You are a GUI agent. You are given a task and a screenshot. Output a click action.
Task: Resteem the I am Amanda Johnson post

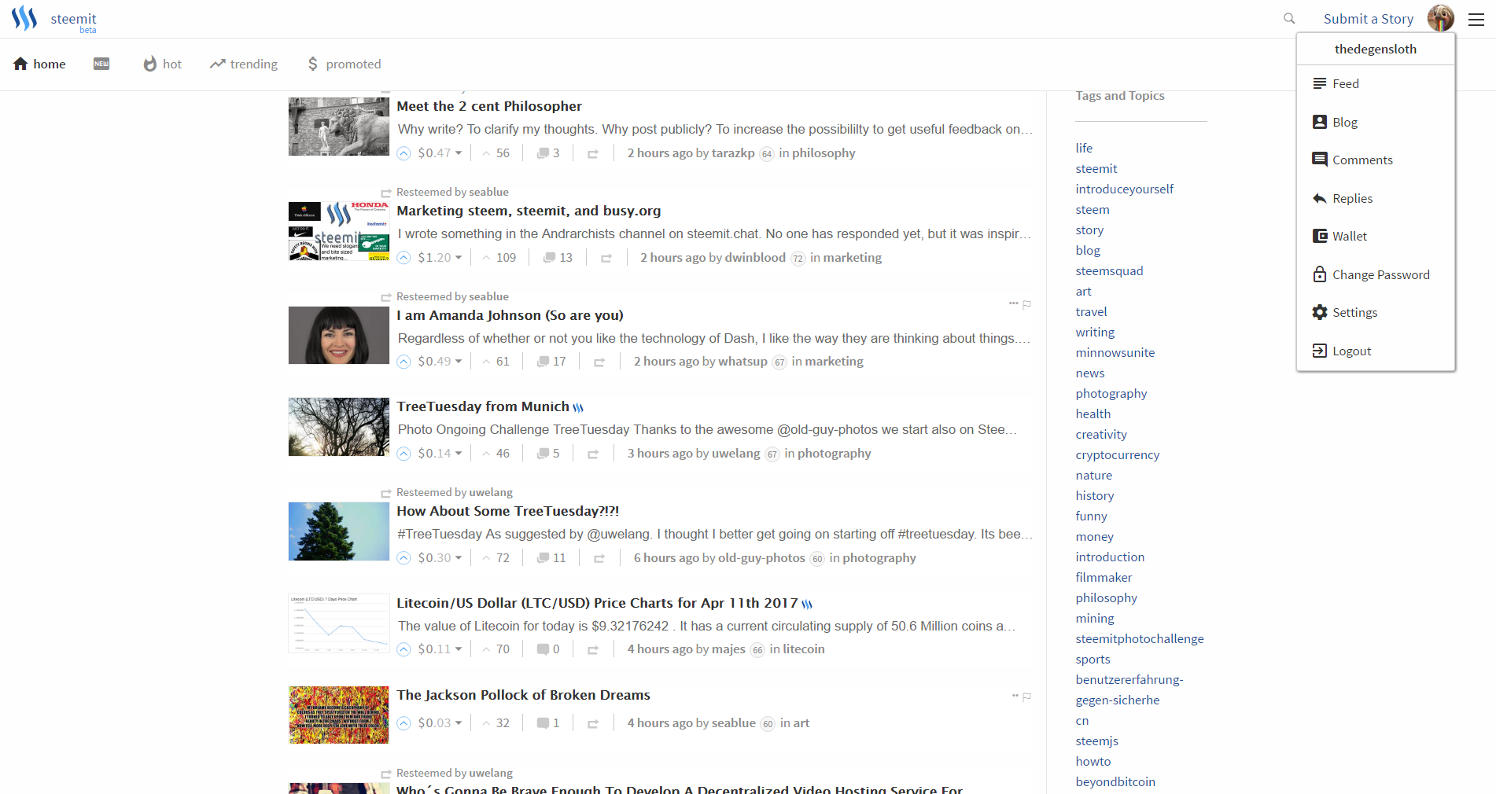coord(599,362)
